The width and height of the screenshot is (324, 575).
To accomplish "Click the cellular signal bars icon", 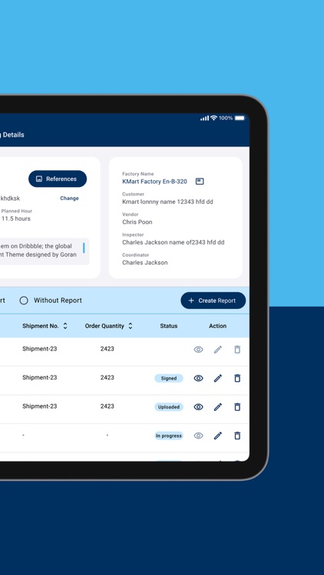I will point(205,118).
